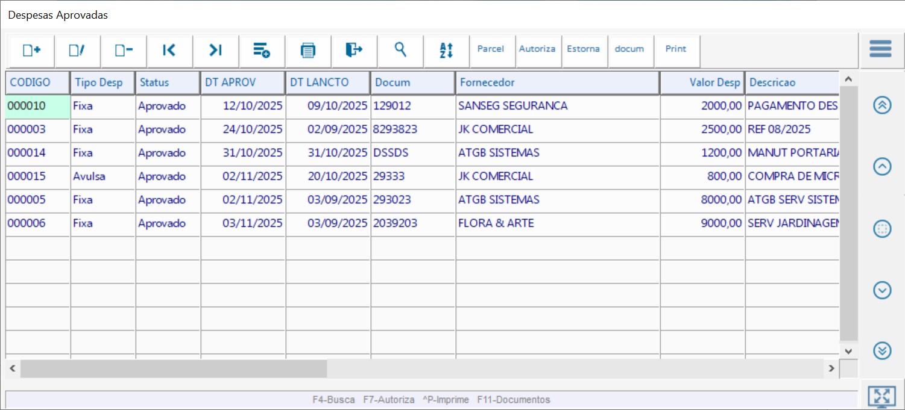This screenshot has width=905, height=410.
Task: Click double chevron down page button
Action: pos(882,350)
